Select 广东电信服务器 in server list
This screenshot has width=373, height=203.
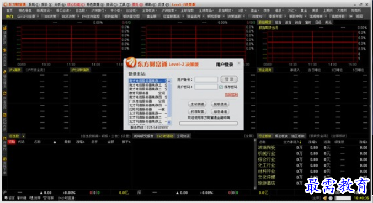click(148, 101)
